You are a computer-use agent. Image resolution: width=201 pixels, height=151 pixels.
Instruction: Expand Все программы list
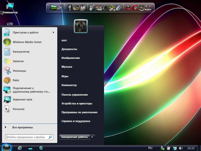coord(22,127)
